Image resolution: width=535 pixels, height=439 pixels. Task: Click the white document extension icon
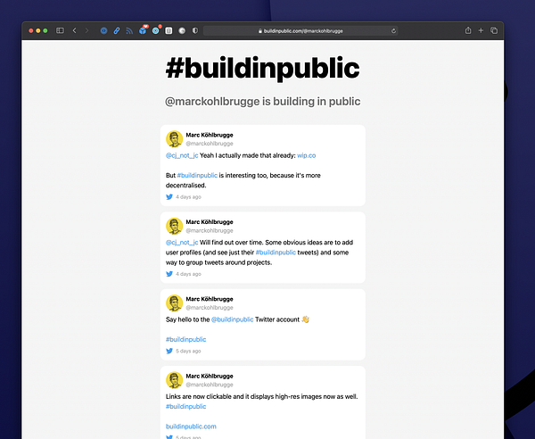click(x=169, y=30)
